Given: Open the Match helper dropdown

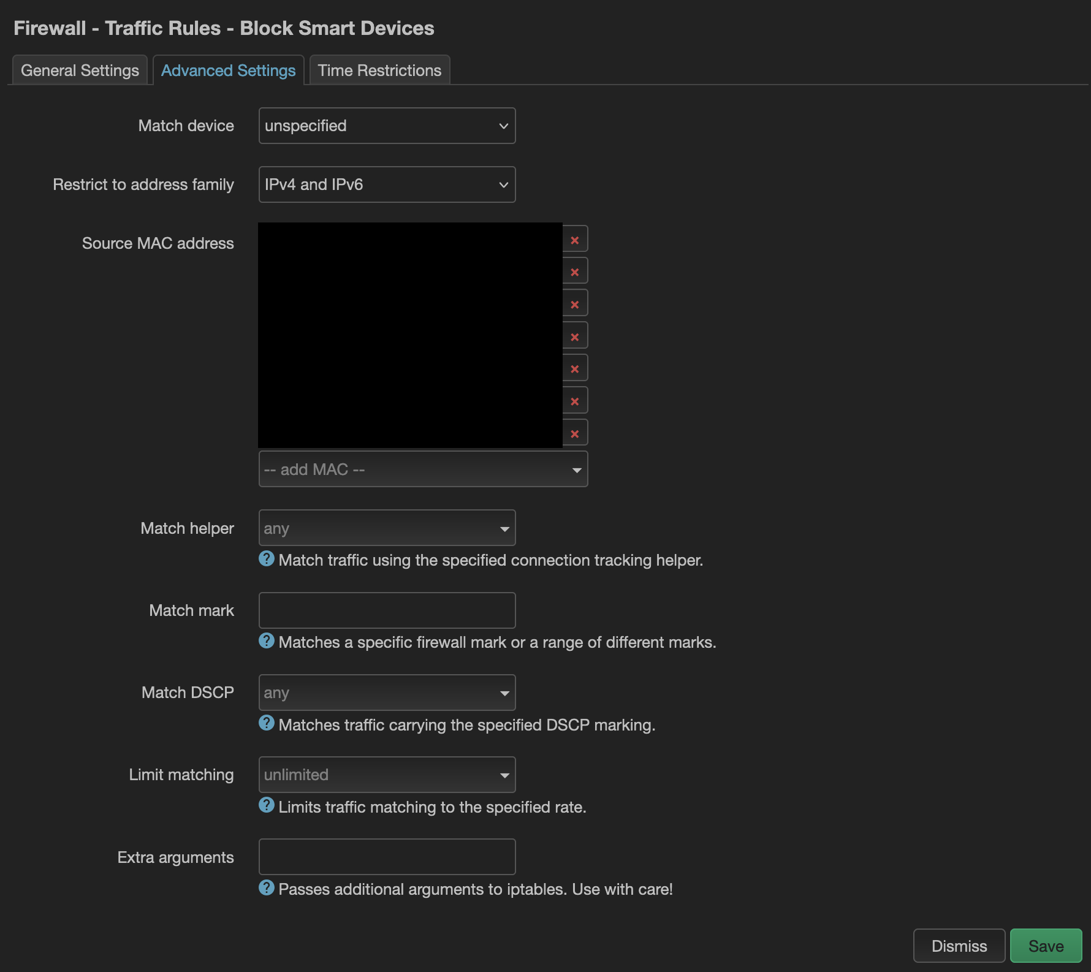Looking at the screenshot, I should click(x=387, y=528).
